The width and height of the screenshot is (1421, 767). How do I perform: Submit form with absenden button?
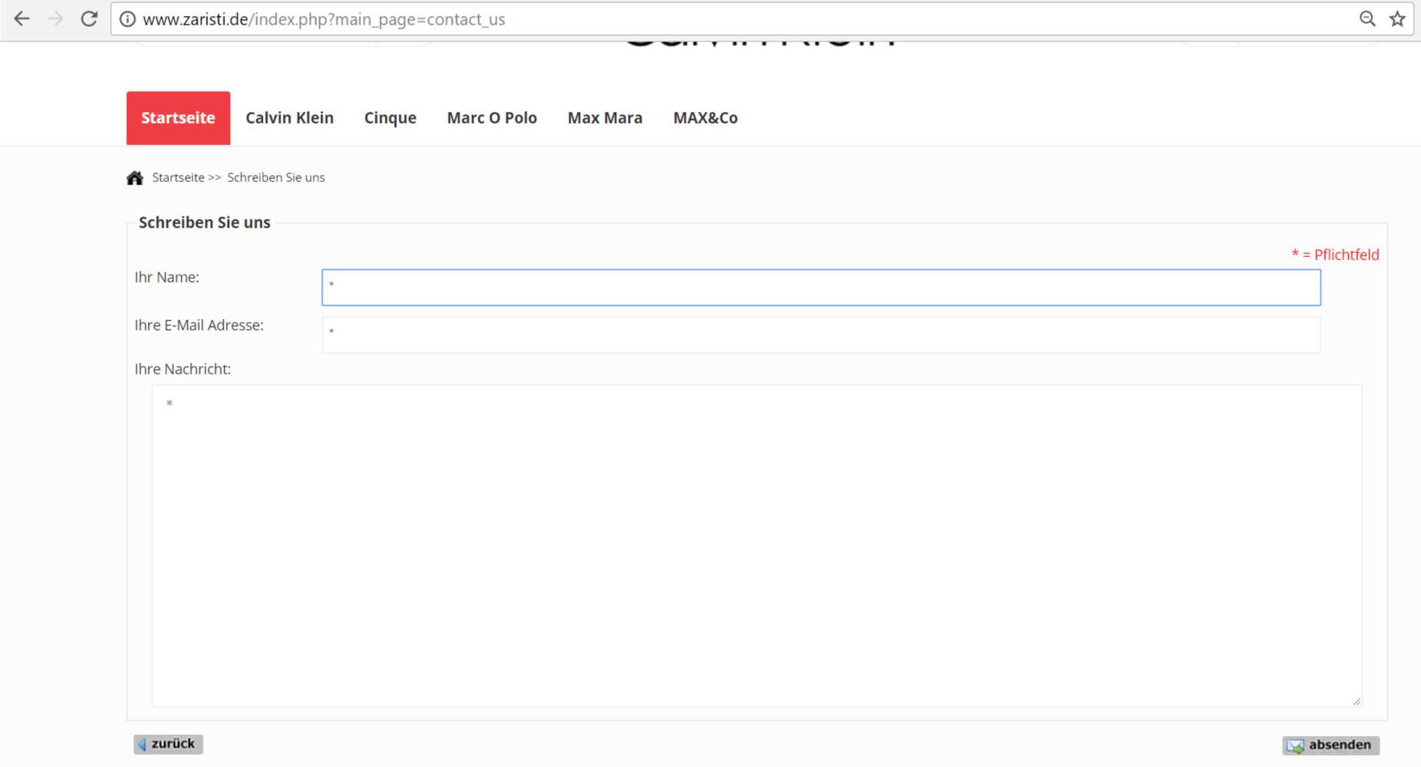[x=1330, y=745]
